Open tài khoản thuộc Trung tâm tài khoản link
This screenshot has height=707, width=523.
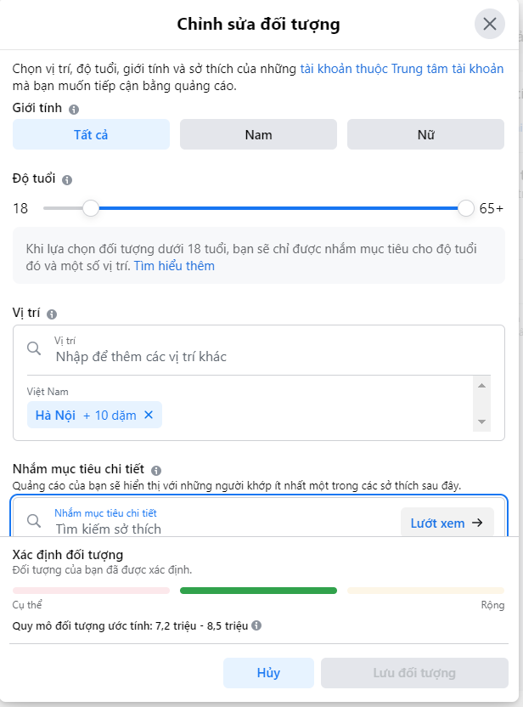(x=402, y=69)
